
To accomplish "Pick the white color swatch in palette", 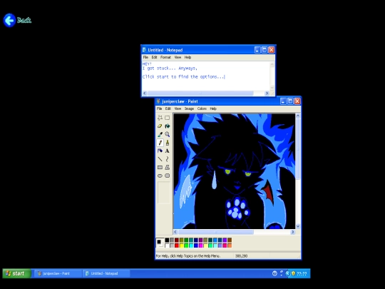I will coord(167,245).
